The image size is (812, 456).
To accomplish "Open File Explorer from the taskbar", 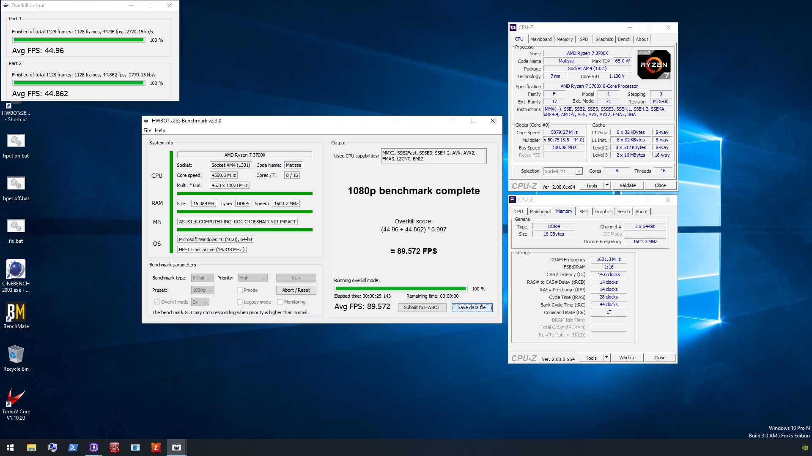I will (31, 448).
